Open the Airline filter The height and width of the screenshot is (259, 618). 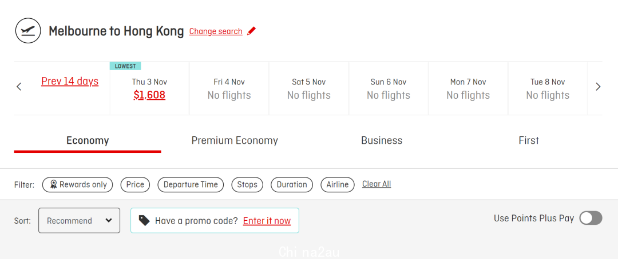click(x=338, y=185)
